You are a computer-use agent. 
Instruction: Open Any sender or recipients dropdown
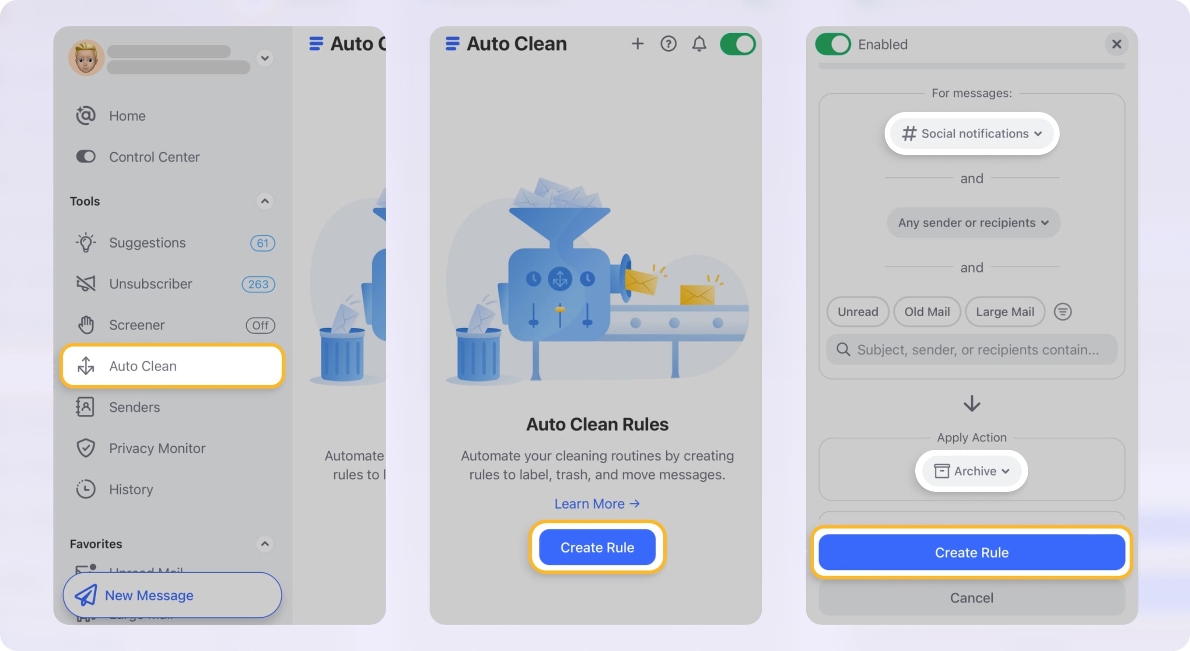pyautogui.click(x=973, y=223)
